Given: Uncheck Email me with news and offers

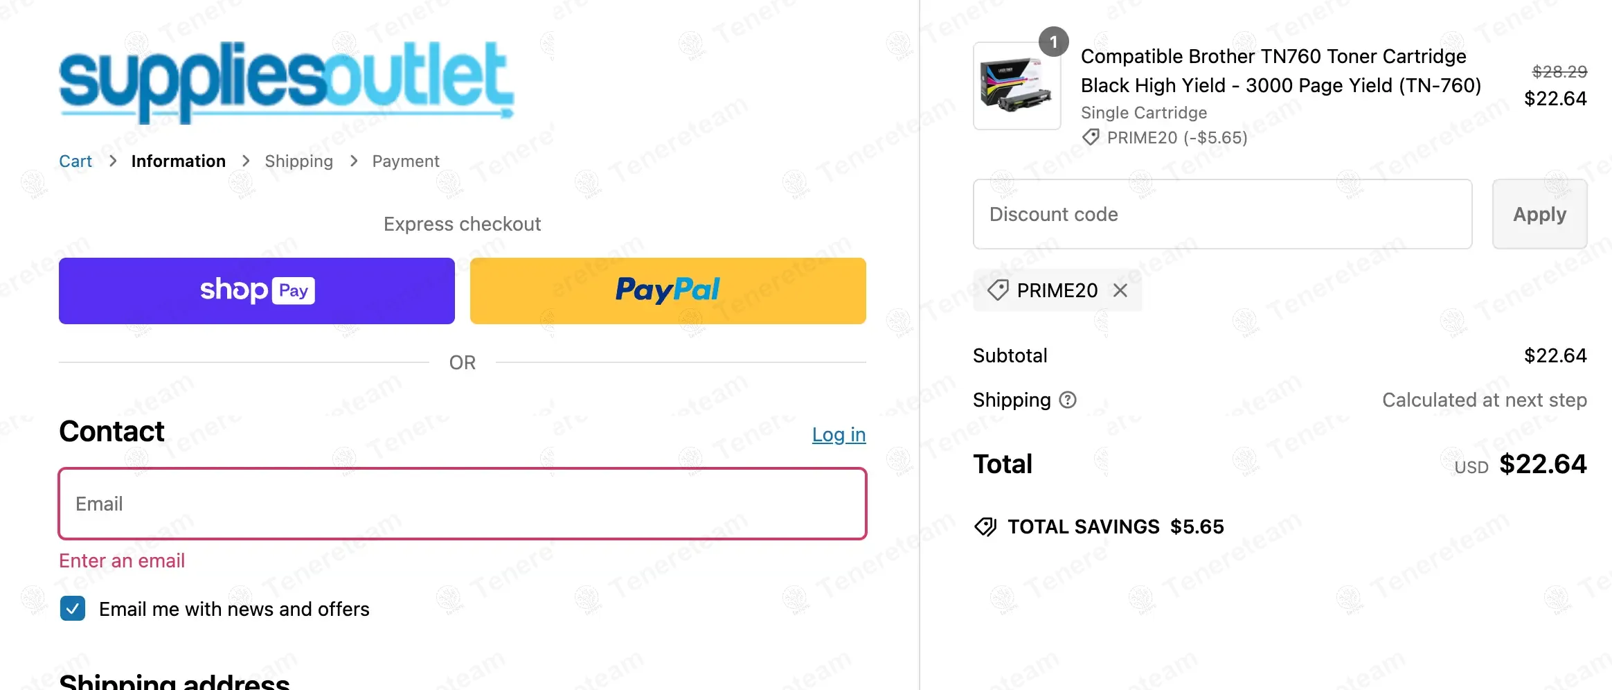Looking at the screenshot, I should (73, 609).
